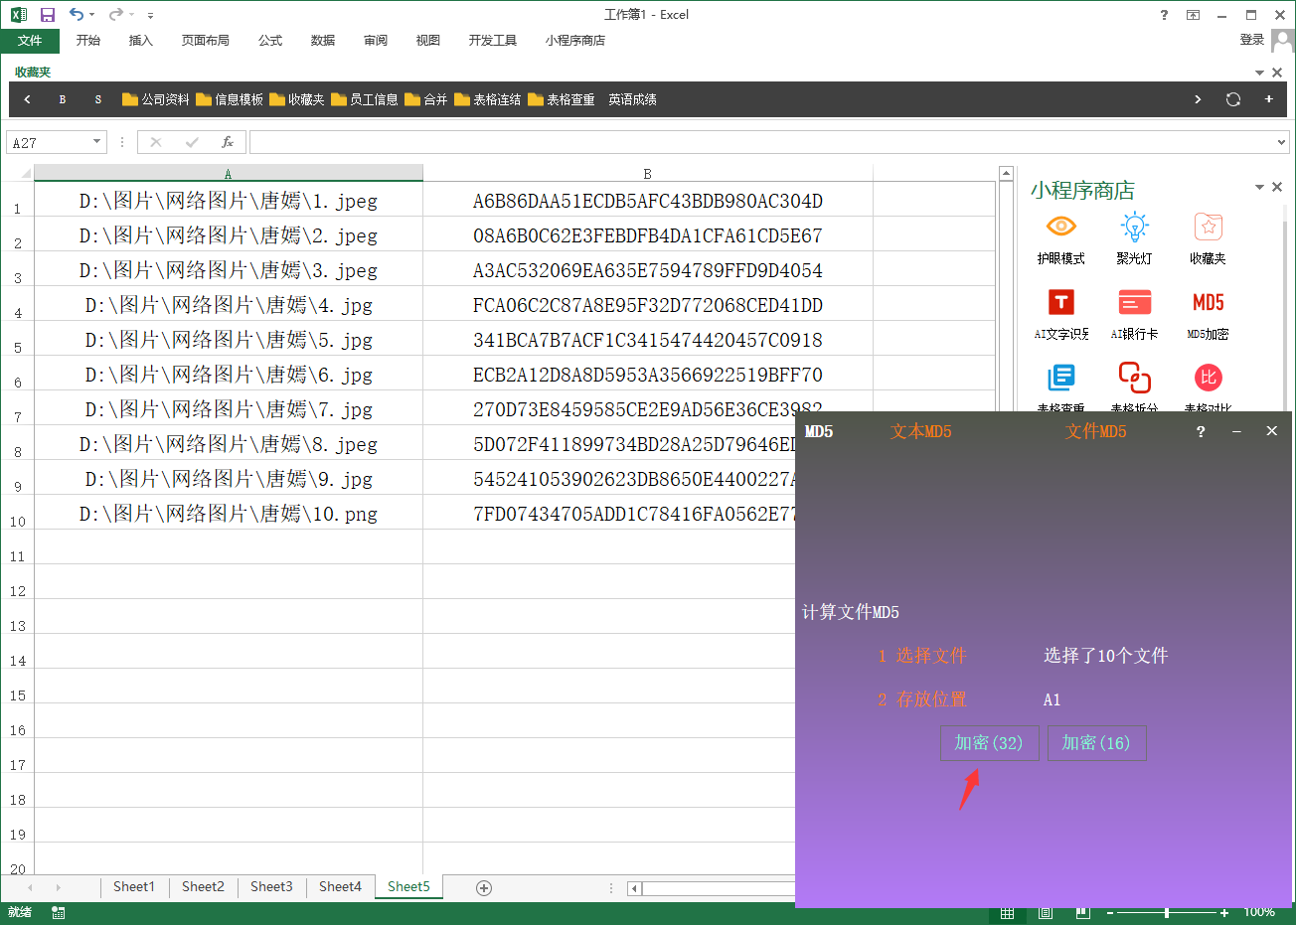Open the 公司资料 favorites folder
This screenshot has height=925, width=1296.
tap(156, 99)
